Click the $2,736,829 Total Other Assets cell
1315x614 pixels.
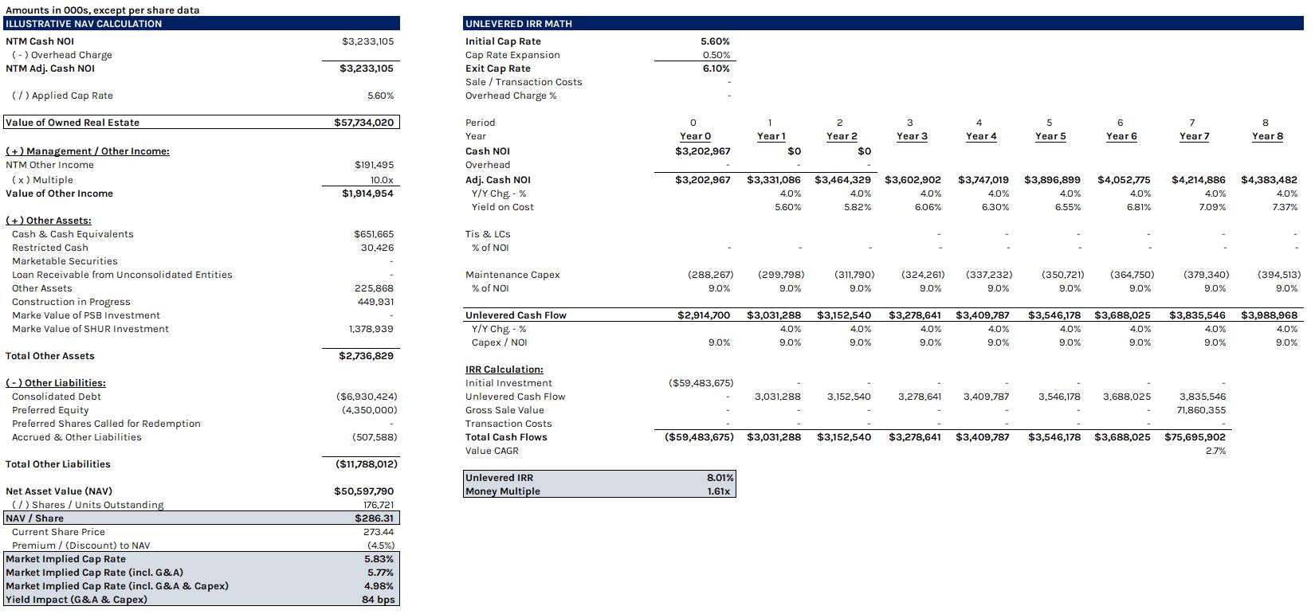[366, 356]
